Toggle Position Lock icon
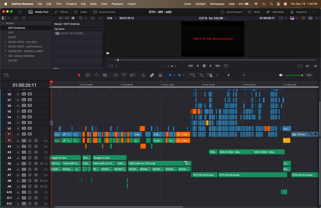This screenshot has width=321, height=208. click(x=160, y=75)
